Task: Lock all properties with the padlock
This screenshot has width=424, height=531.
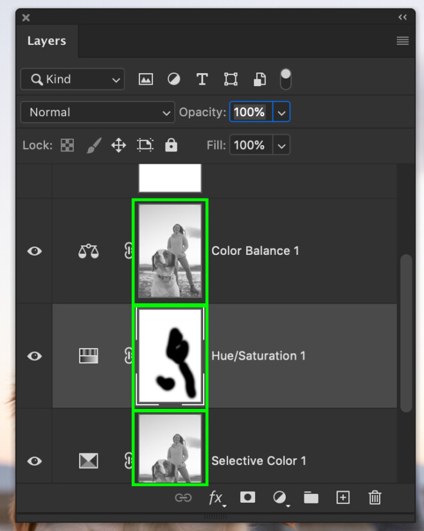Action: pyautogui.click(x=170, y=145)
